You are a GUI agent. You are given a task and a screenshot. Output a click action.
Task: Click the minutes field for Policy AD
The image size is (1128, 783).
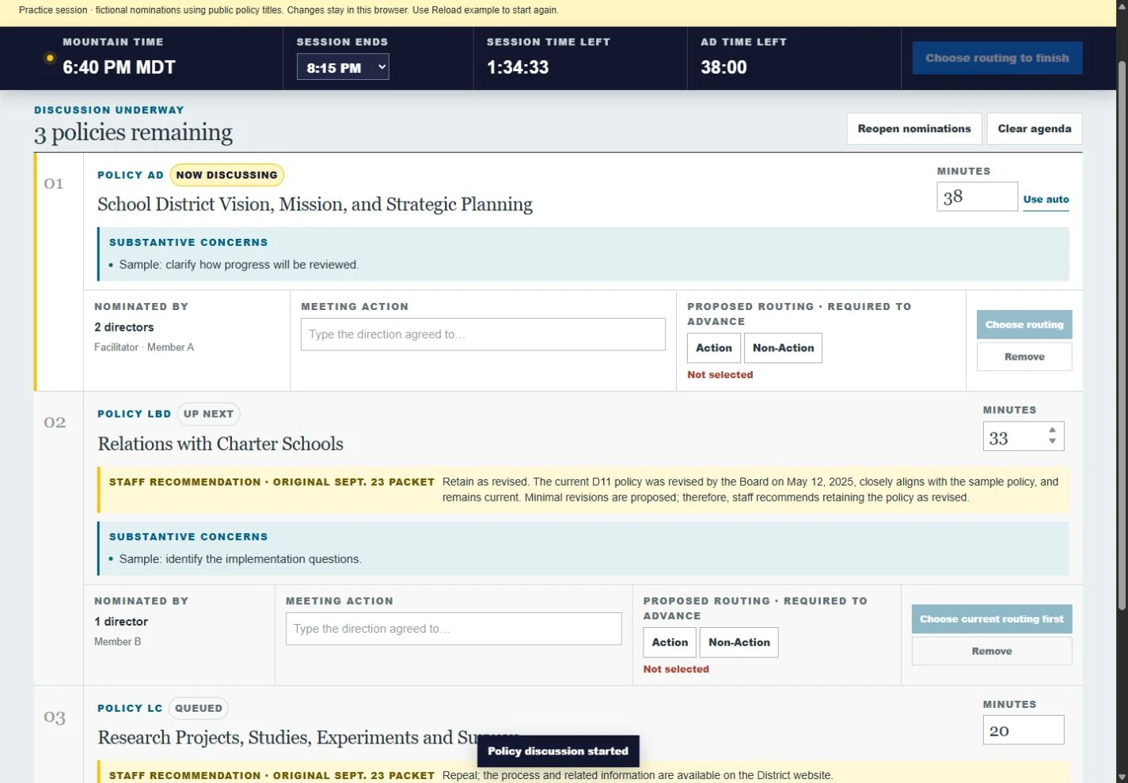977,197
